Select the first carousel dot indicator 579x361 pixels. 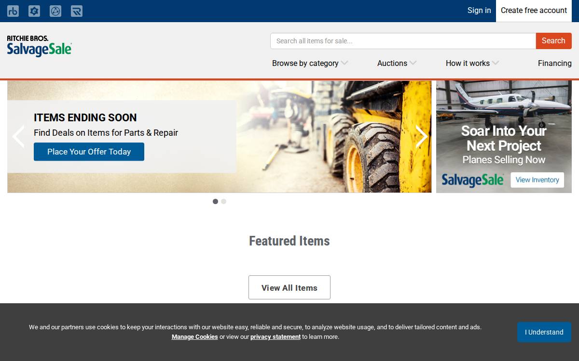point(215,202)
